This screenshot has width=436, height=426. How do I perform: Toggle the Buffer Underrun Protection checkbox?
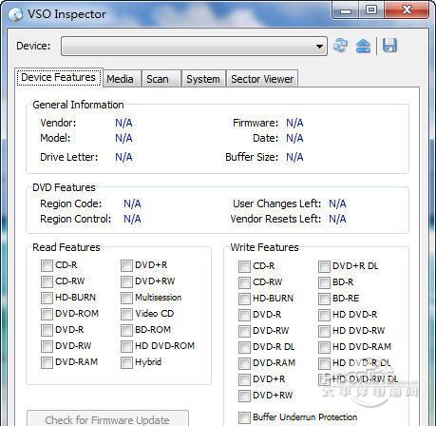tap(244, 417)
